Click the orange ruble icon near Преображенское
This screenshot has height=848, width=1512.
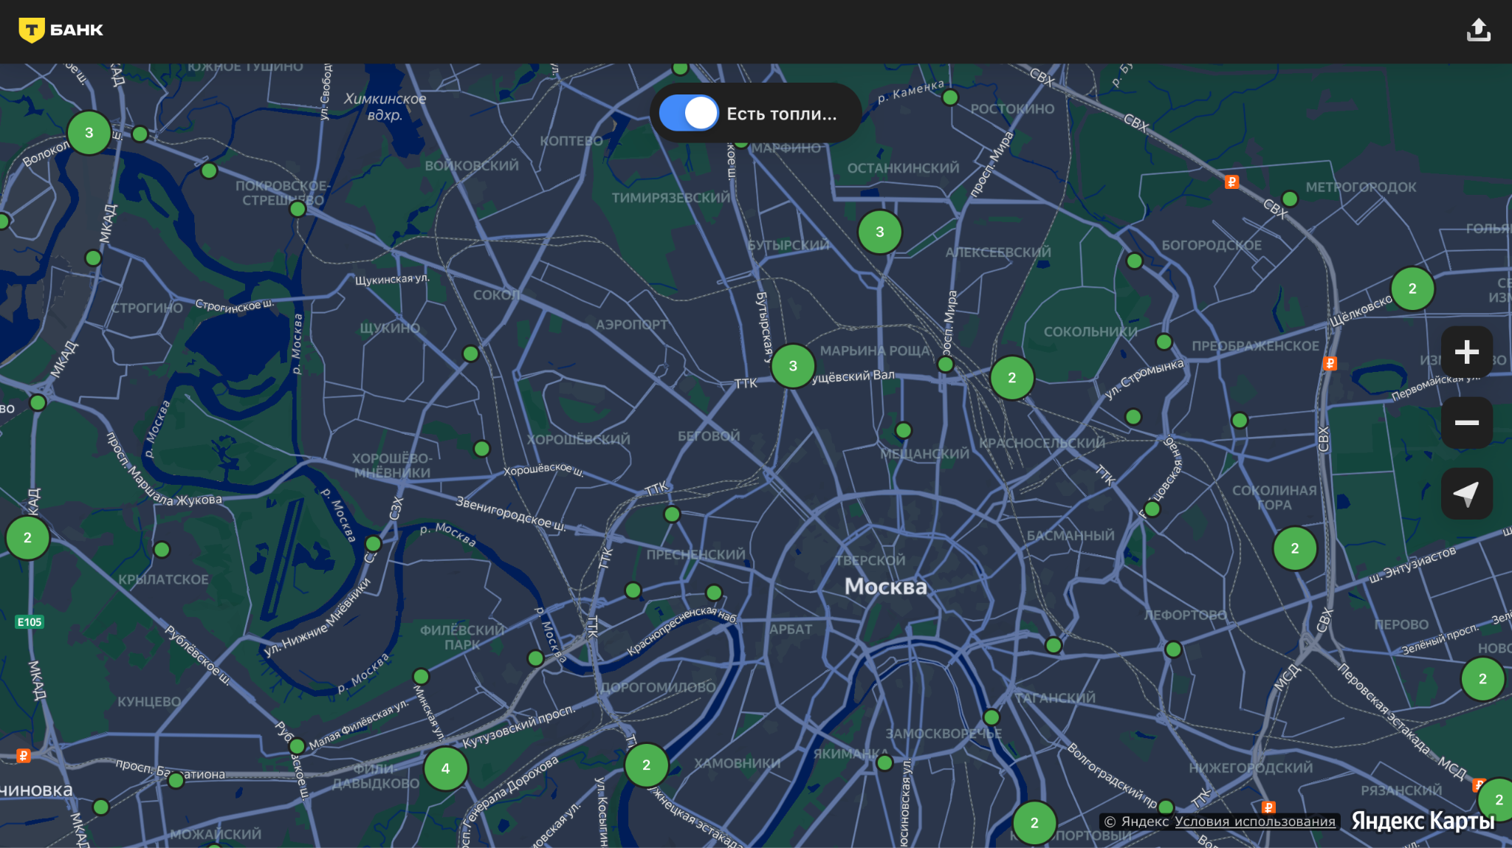[1330, 363]
